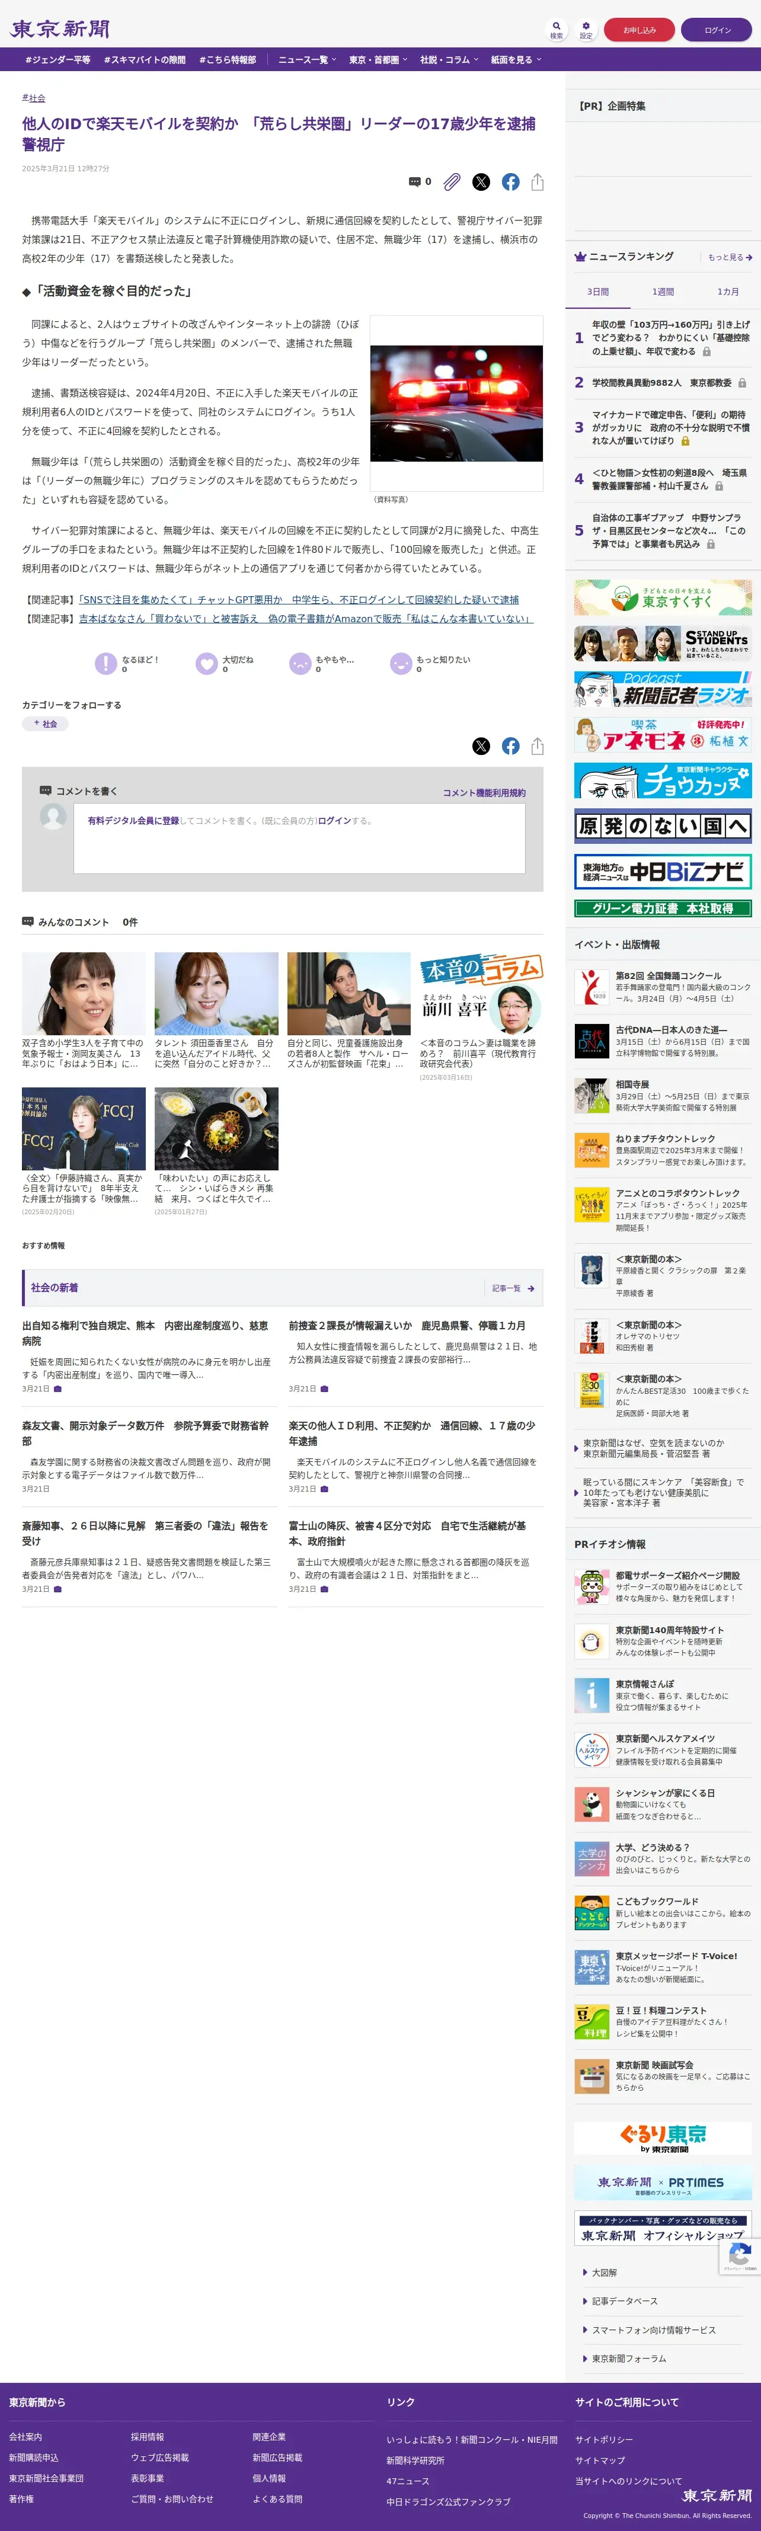Click the 中日BIZナビ banner
This screenshot has height=2531, width=761.
[x=663, y=872]
